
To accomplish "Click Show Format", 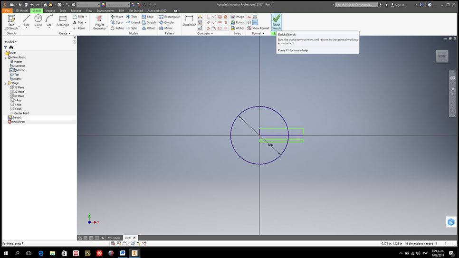I will (x=258, y=28).
